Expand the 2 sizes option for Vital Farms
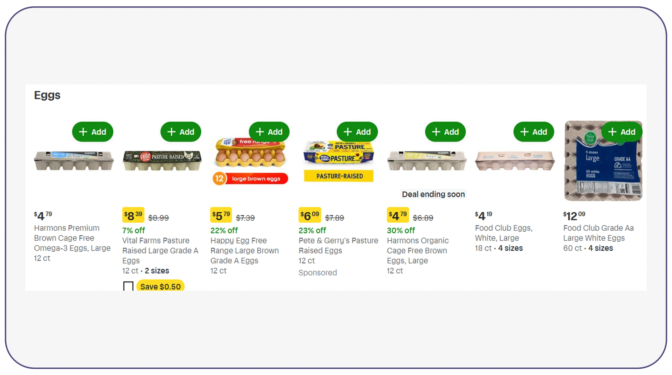 [x=157, y=271]
